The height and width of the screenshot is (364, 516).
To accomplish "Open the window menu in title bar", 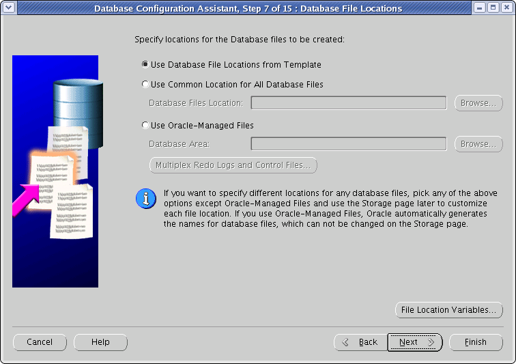I will point(8,8).
